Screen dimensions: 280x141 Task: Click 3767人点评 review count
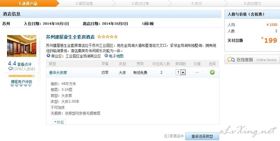tap(24, 69)
